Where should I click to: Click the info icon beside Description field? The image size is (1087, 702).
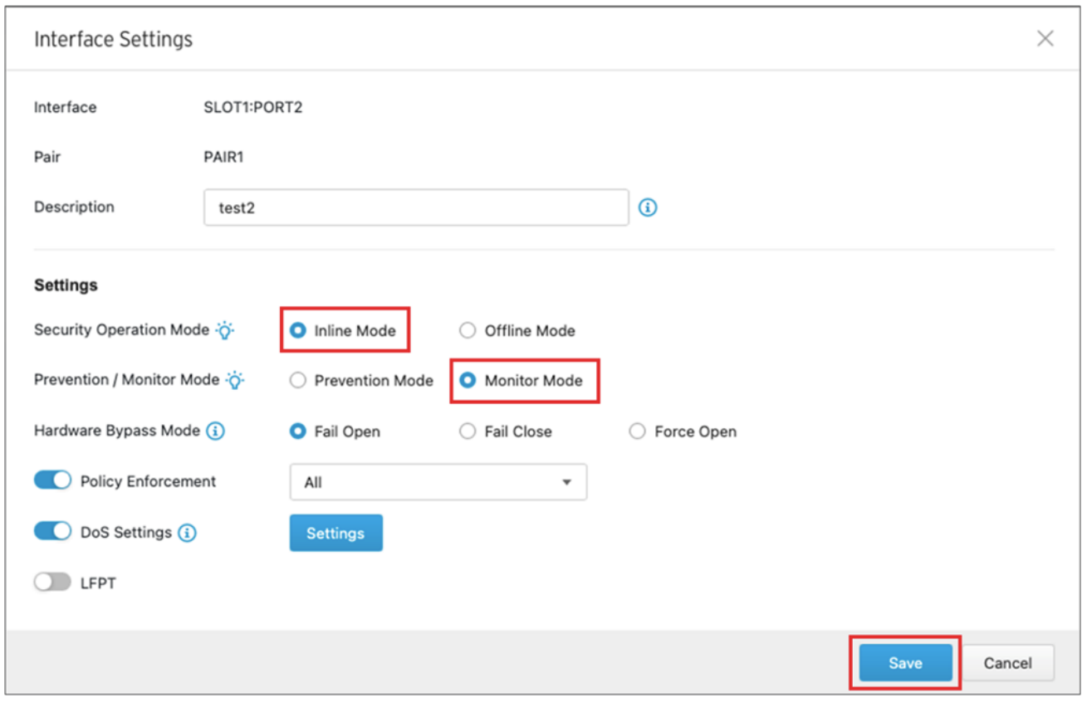[x=649, y=207]
